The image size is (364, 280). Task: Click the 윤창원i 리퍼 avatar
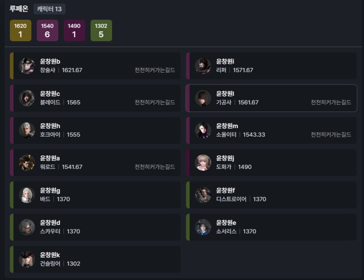coord(203,66)
